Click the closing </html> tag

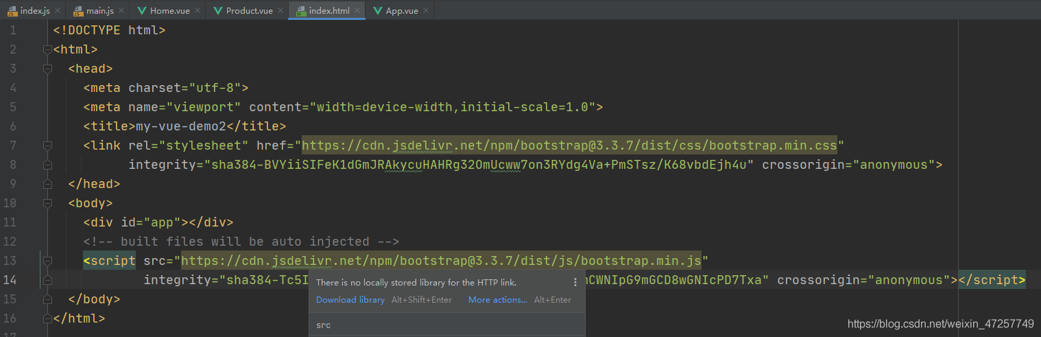pyautogui.click(x=80, y=318)
